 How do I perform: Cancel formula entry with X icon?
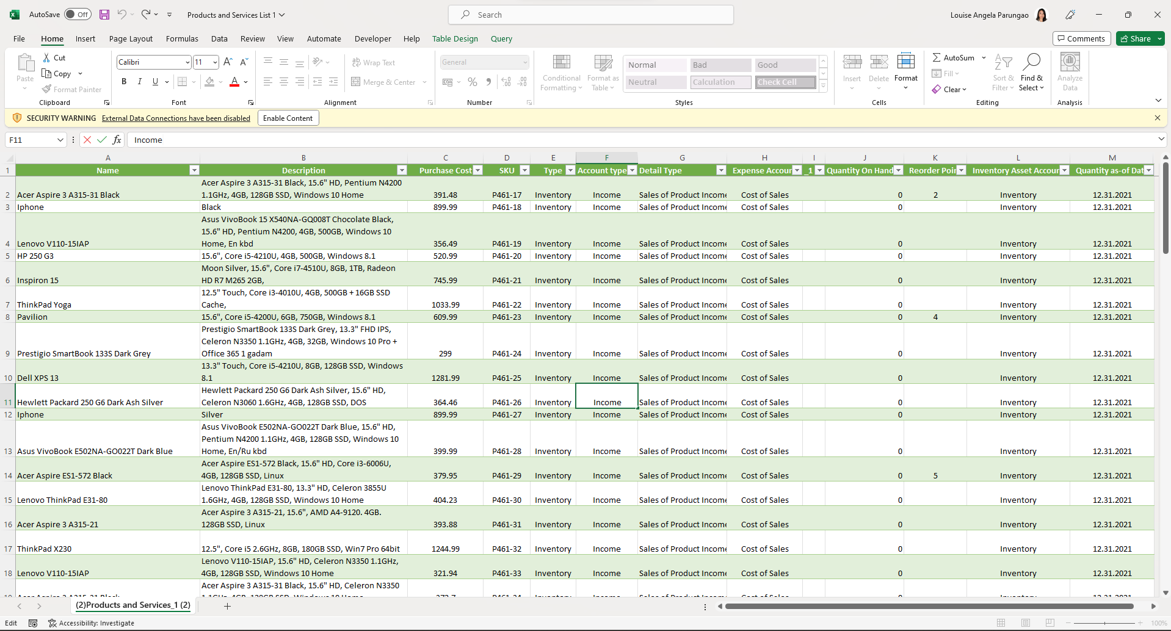tap(87, 140)
